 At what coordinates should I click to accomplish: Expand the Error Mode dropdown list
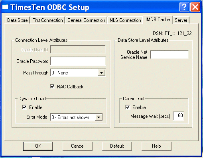click(x=99, y=117)
